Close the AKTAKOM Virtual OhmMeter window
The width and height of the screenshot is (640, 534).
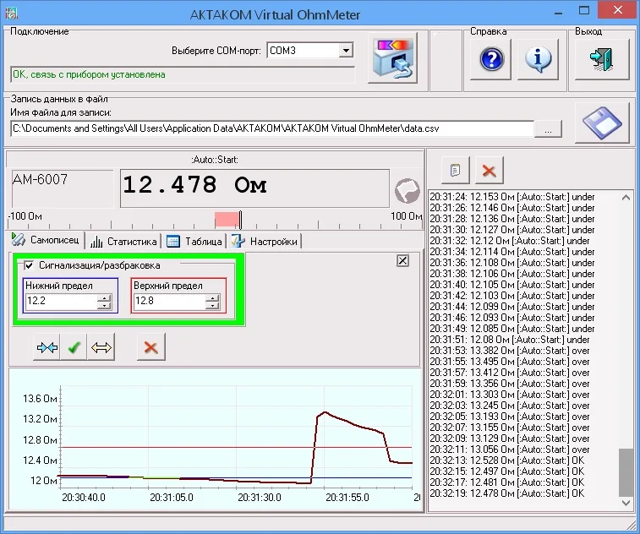pos(617,10)
